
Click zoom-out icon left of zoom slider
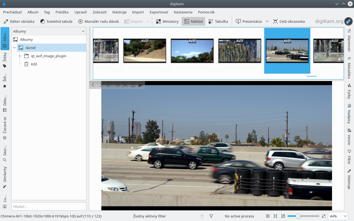pos(283,216)
